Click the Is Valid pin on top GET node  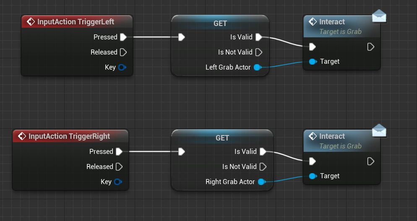(x=259, y=37)
